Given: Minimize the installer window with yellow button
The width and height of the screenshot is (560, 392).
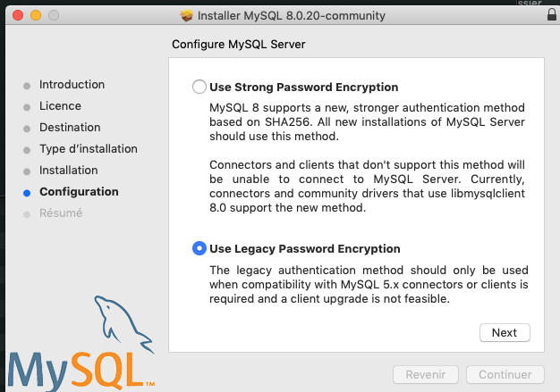Looking at the screenshot, I should (x=37, y=16).
